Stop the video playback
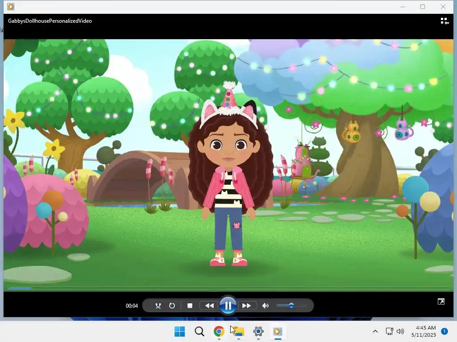 [x=190, y=305]
